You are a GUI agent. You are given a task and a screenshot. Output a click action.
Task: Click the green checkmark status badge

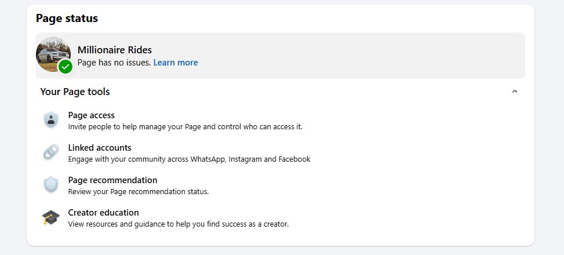click(66, 66)
